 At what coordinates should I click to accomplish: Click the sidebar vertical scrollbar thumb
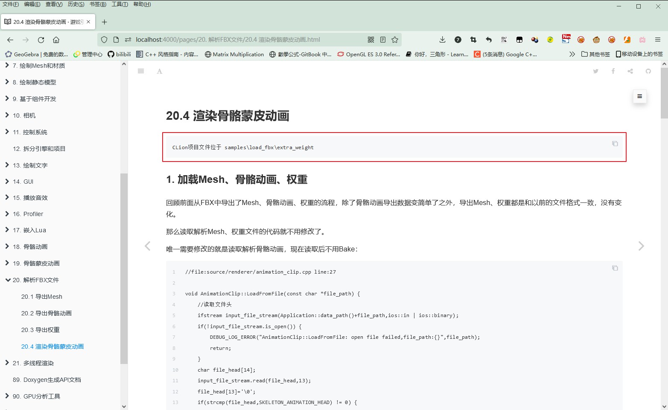(x=124, y=269)
